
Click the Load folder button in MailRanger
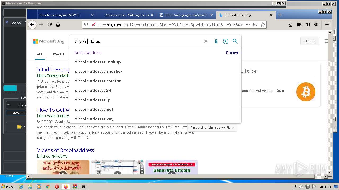coord(16,127)
